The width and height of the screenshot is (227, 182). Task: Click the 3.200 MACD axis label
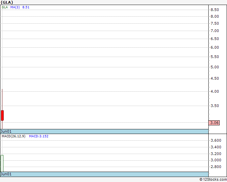click(216, 154)
